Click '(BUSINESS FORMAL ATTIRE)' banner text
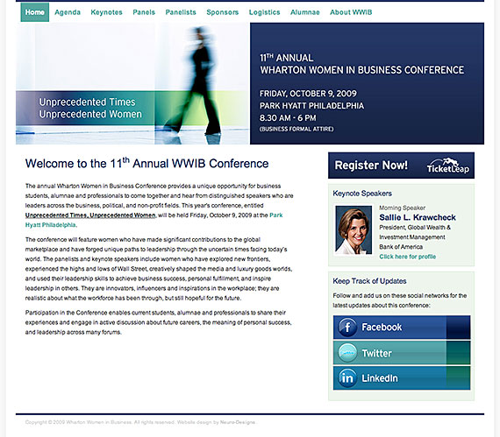This screenshot has height=437, width=500. point(296,129)
